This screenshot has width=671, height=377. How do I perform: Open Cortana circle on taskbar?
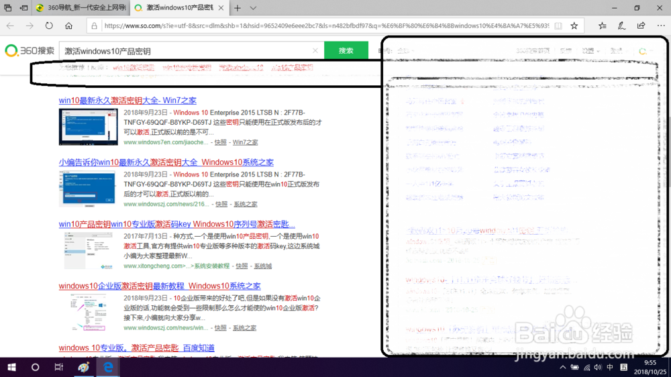(x=35, y=367)
